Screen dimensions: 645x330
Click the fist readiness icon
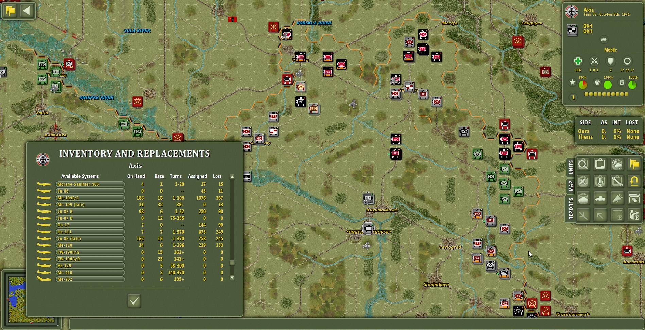pos(597,82)
